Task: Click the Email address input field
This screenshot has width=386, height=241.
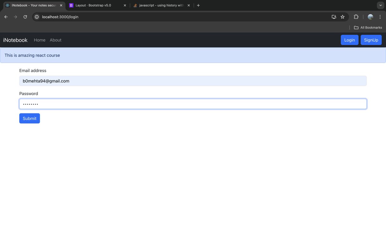Action: [x=193, y=81]
